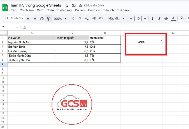This screenshot has height=129, width=189.
Task: Click the redo arrow icon
Action: pyautogui.click(x=35, y=19)
